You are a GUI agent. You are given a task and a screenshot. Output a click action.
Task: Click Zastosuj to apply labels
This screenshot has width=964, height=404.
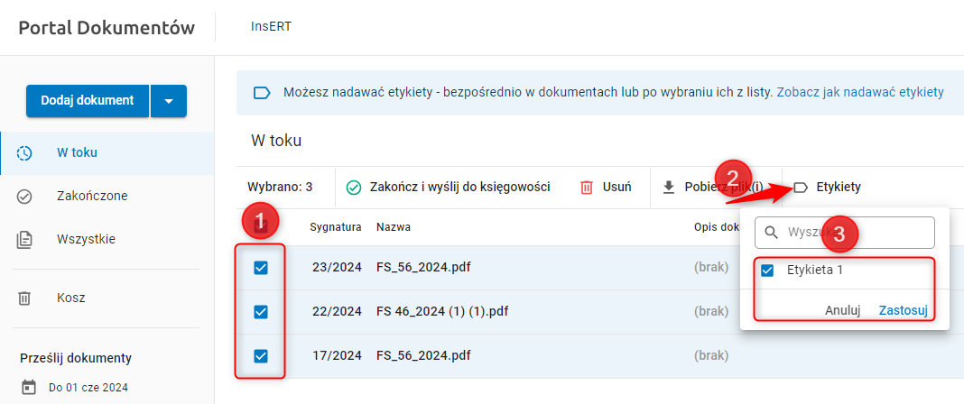tap(903, 309)
